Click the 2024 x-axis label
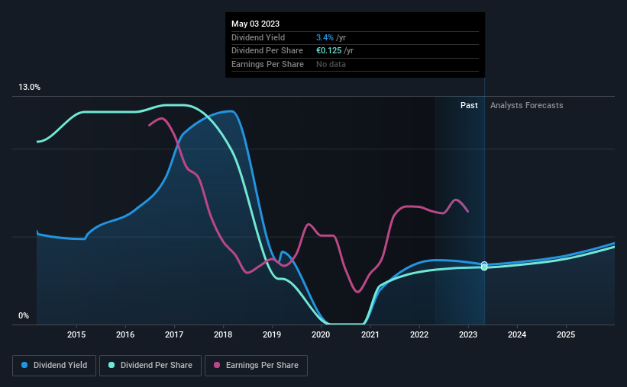This screenshot has width=627, height=387. (x=517, y=334)
